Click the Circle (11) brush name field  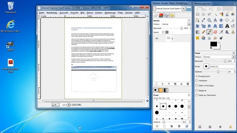[222, 66]
